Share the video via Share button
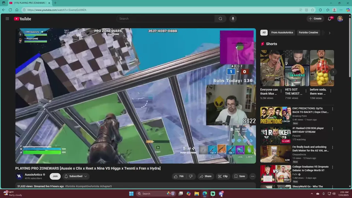Viewport: 352px width, 198px height. click(205, 176)
